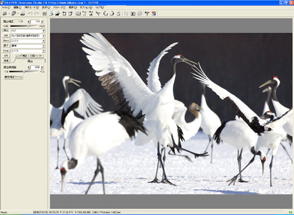Open settings via the hammer icon

tap(147, 14)
